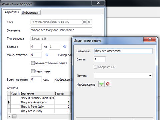This screenshot has width=160, height=120.
Task: Select answer row 'Mary is France, John is'
Action: (x=39, y=98)
